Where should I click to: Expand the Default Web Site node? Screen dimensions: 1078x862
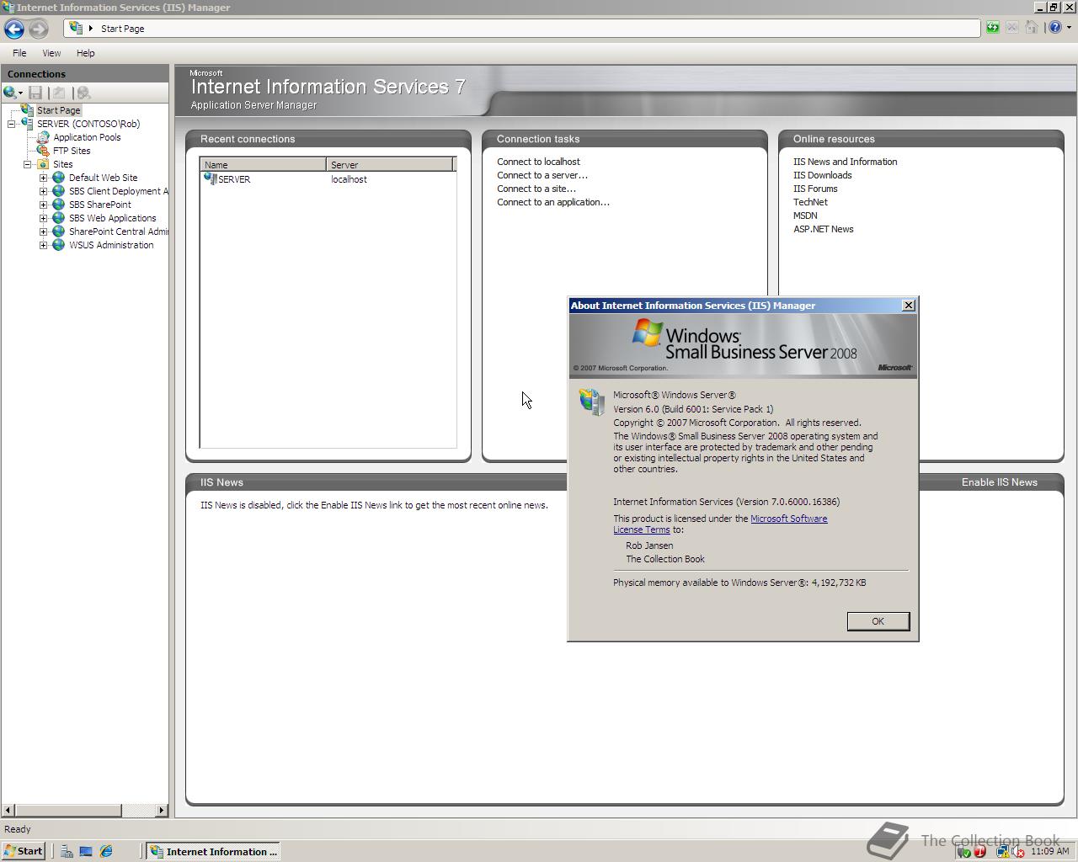click(x=43, y=178)
